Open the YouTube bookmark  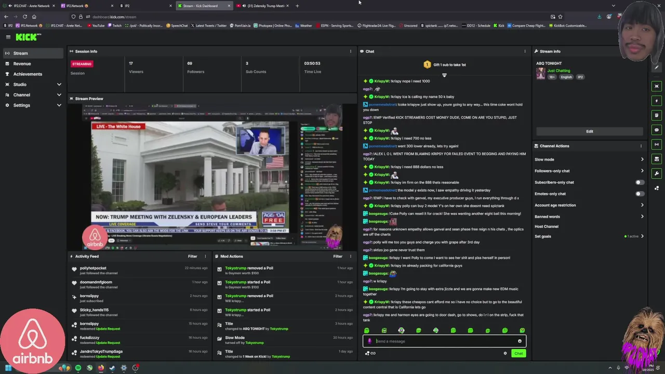point(96,25)
